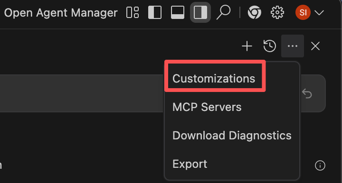342x183 pixels.
Task: Click the info circle icon
Action: (320, 165)
